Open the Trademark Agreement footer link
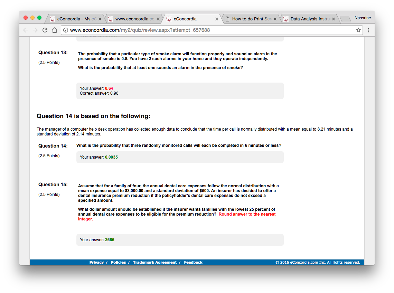 pyautogui.click(x=154, y=262)
